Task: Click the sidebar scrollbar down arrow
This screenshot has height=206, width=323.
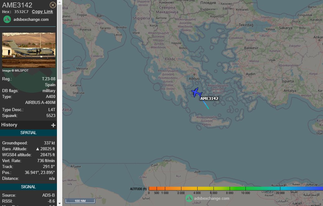Action: click(59, 204)
